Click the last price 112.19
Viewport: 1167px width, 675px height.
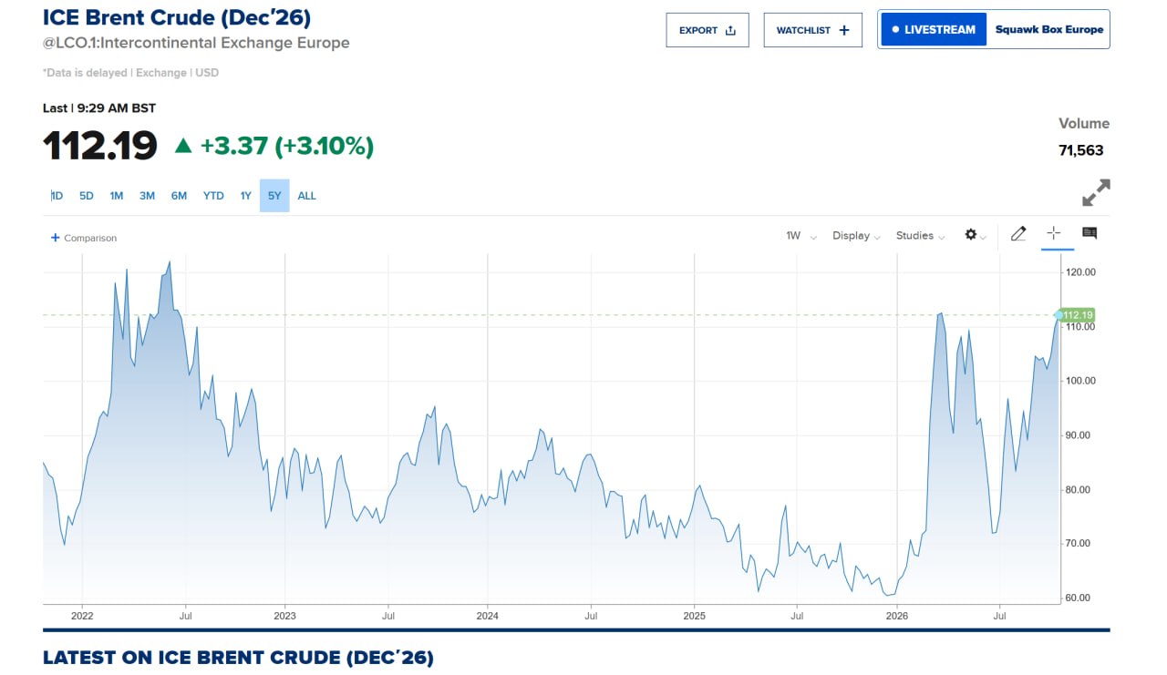pyautogui.click(x=100, y=146)
